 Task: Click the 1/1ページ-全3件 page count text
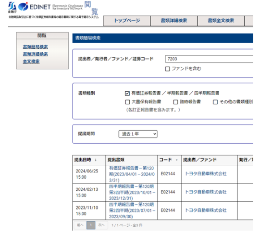127,225
